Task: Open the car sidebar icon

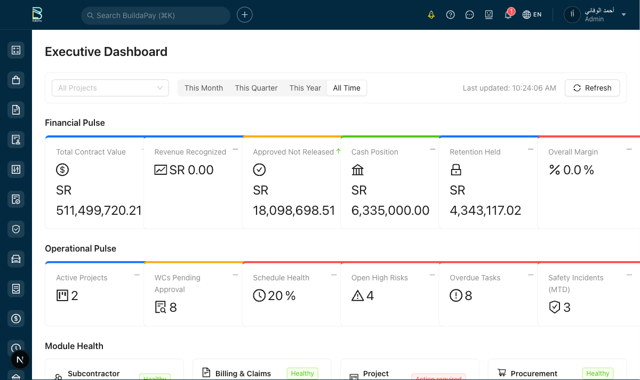Action: [16, 259]
